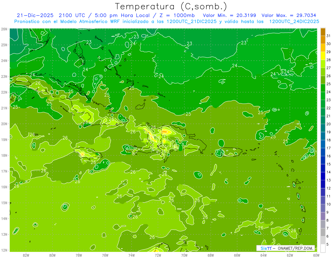Screen dimensions: 336x259
Task: Click the "17N" latitude axis label
Action: point(4,171)
